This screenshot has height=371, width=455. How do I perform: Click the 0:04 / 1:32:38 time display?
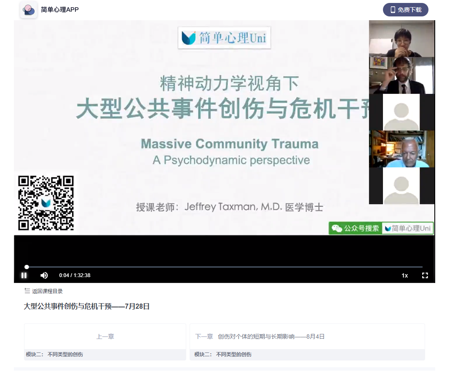[x=75, y=275]
